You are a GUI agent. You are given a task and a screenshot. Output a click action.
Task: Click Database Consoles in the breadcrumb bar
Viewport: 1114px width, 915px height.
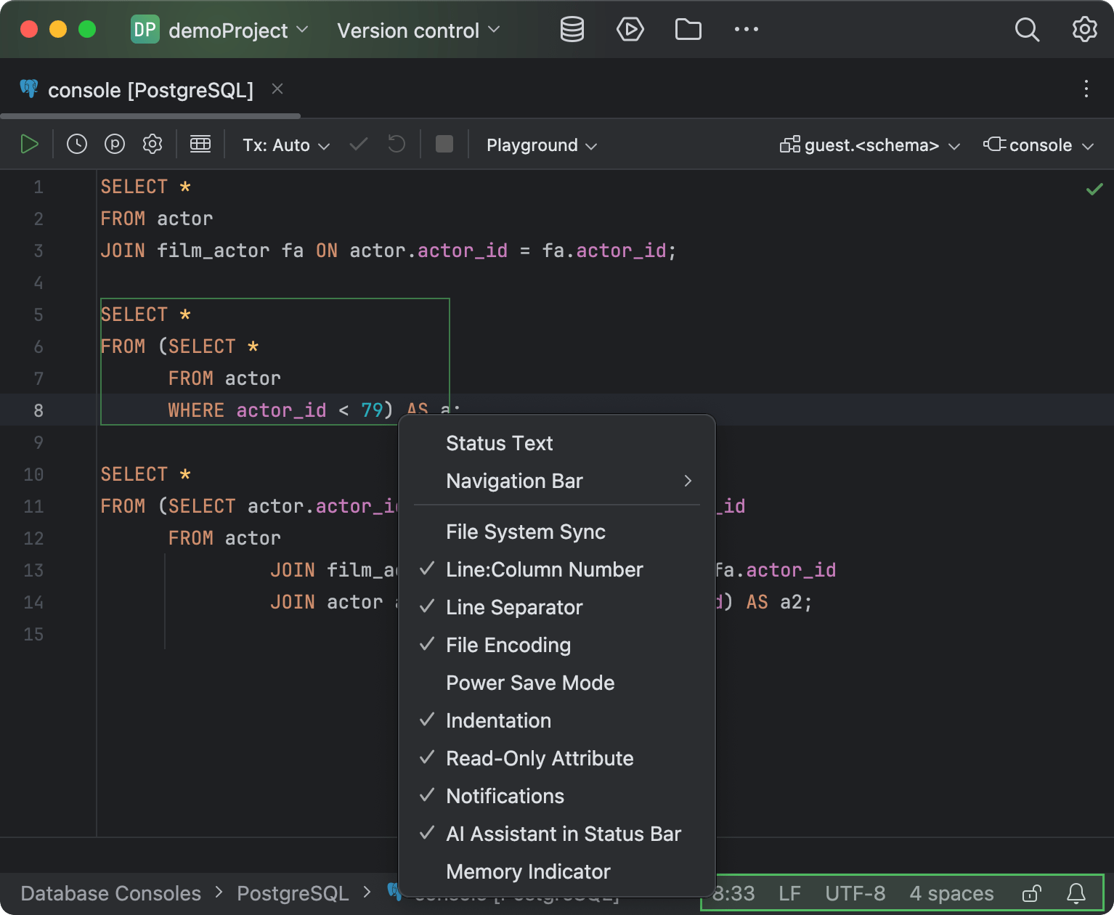tap(110, 893)
